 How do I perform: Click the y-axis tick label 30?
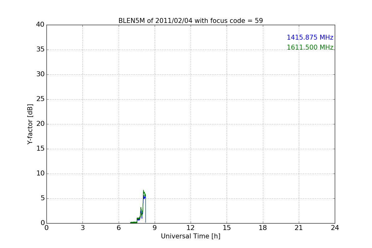coord(40,74)
